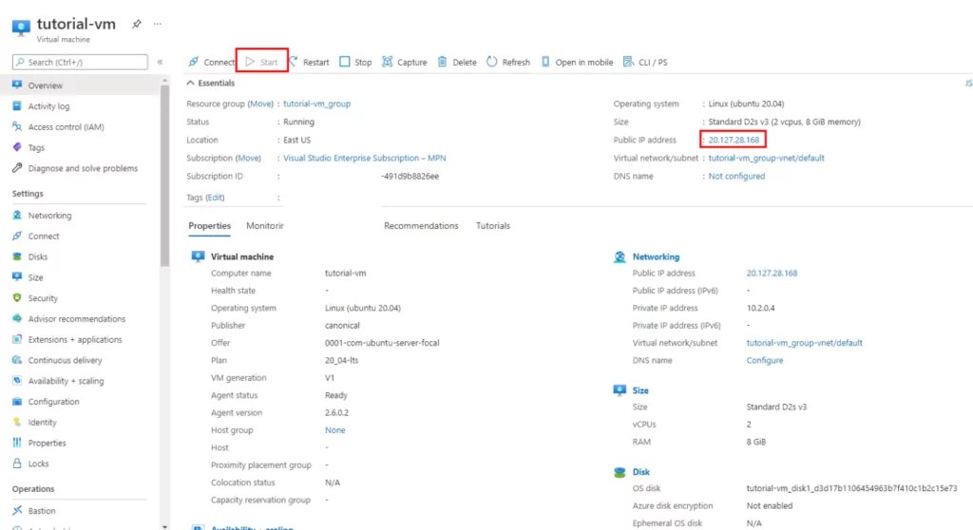Open Continuous delivery icon
The image size is (973, 530).
(17, 360)
